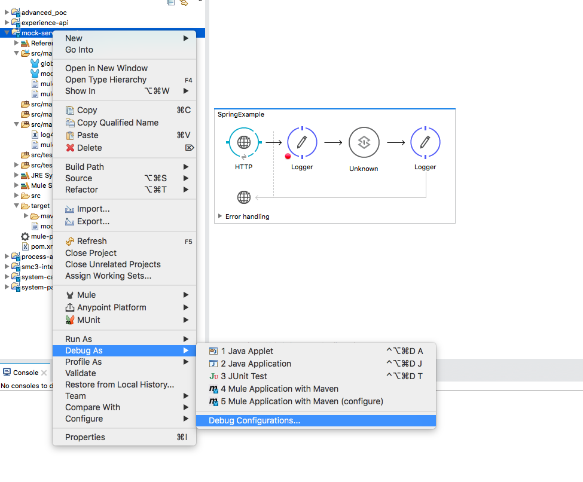Choose Go Into from context menu
Screen dimensions: 583x482
coord(124,50)
